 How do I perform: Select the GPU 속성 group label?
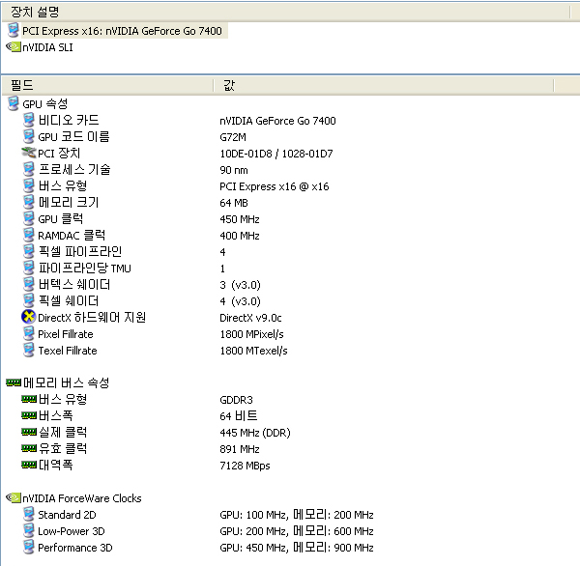(45, 104)
